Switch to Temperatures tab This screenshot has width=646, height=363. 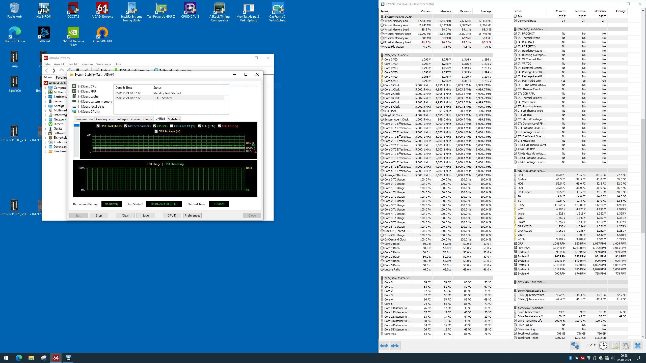click(84, 119)
